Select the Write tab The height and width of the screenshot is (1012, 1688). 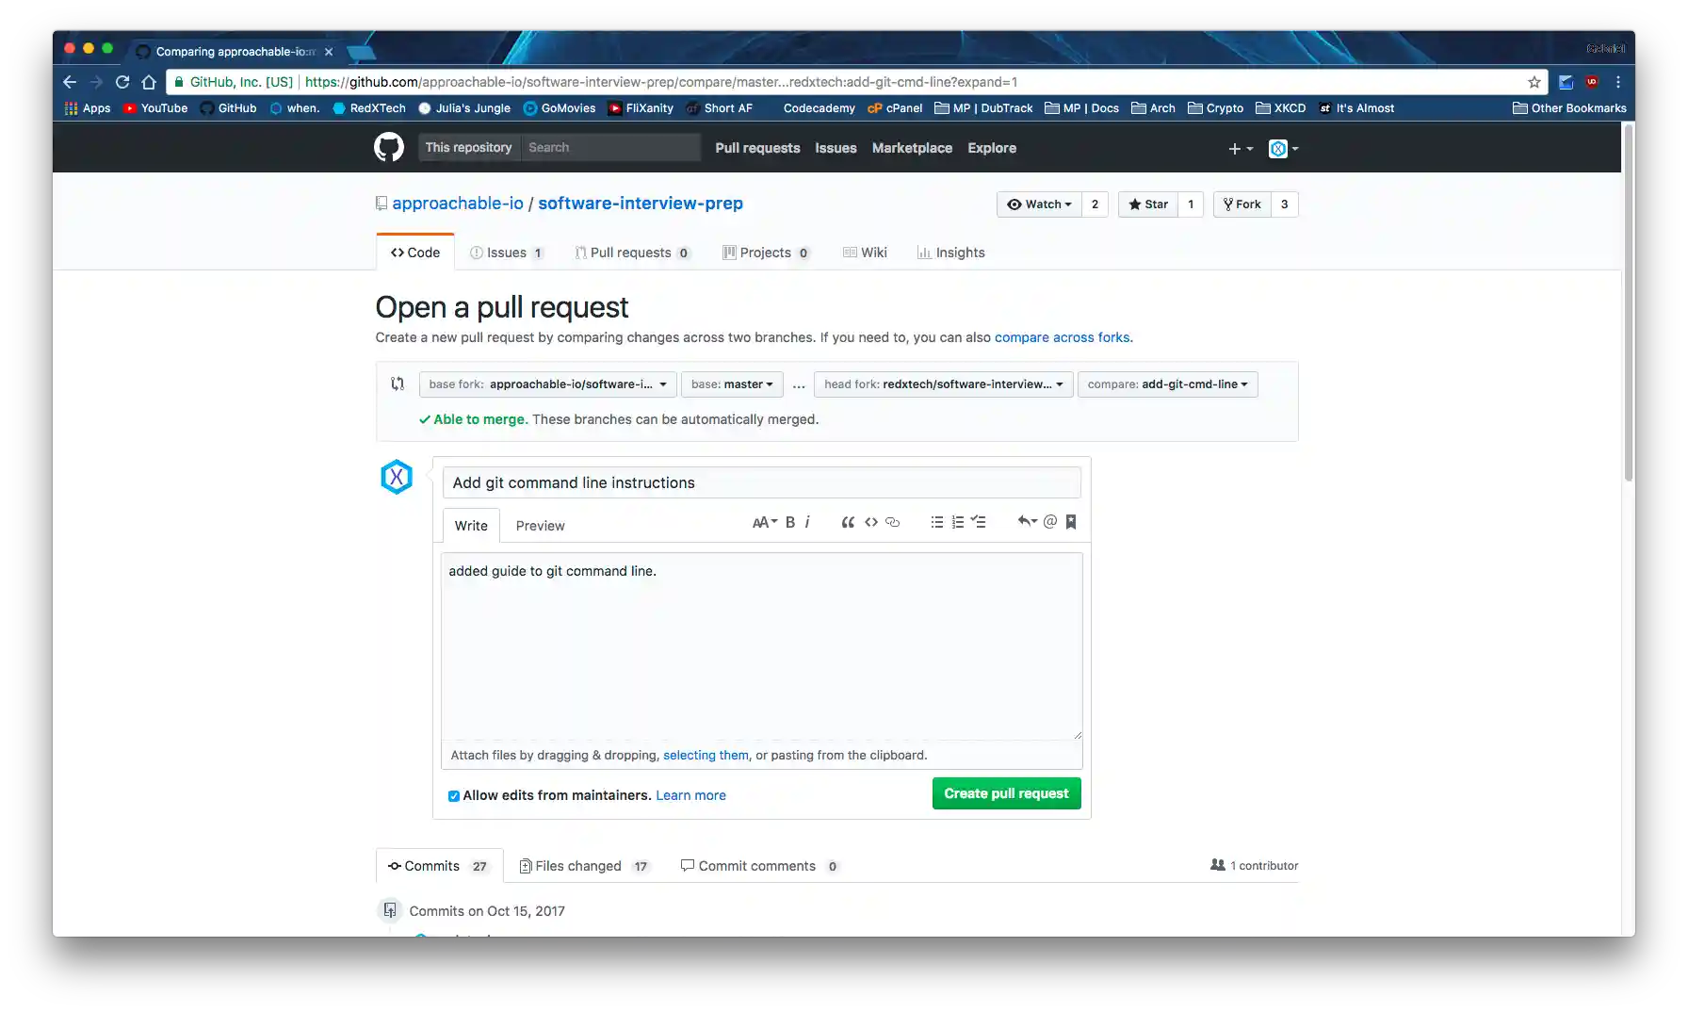tap(471, 526)
